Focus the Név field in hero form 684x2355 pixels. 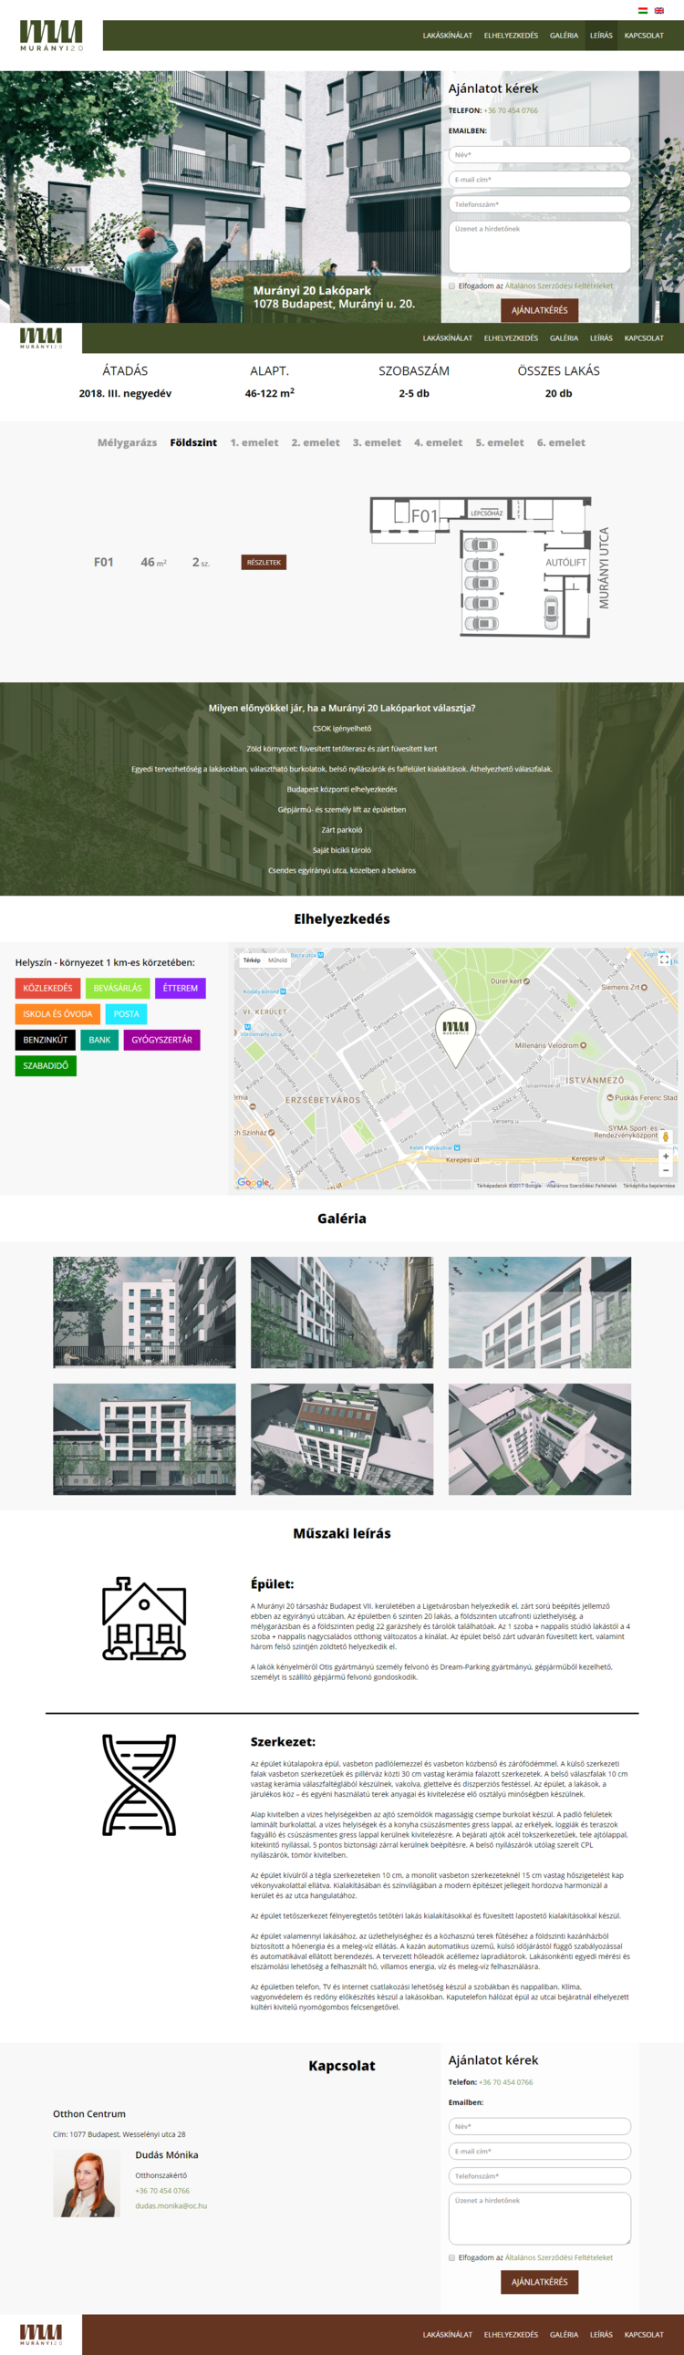coord(540,154)
